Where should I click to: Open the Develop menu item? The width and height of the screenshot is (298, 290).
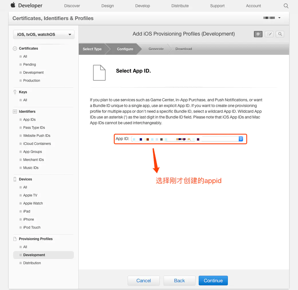click(143, 6)
